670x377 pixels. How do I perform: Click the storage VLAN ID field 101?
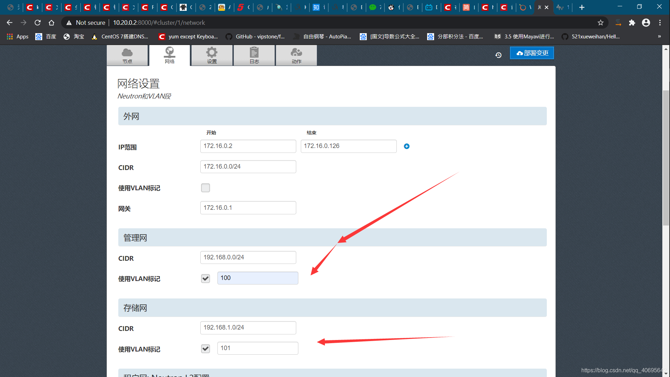click(258, 348)
